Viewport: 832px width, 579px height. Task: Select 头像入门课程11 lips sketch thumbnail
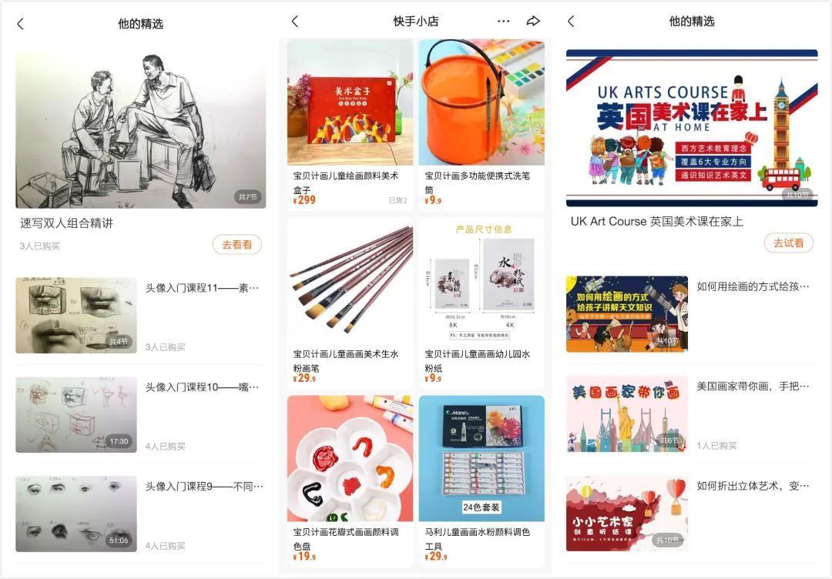click(75, 315)
